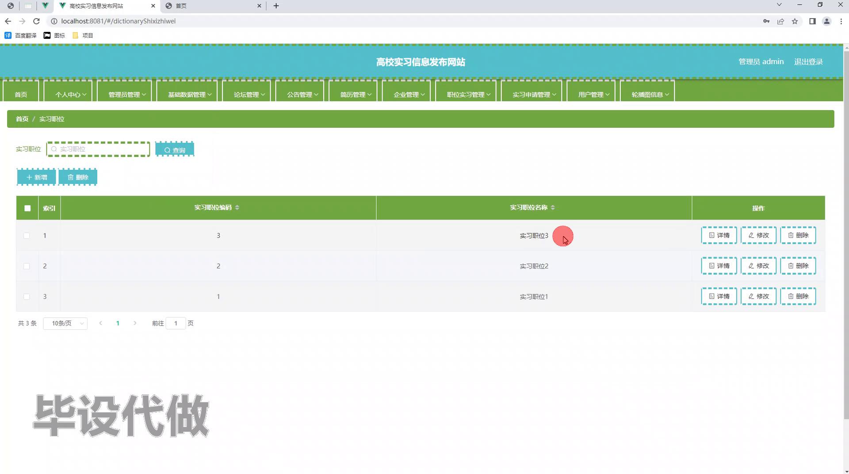Open 项目 bookmarks folder

tap(83, 35)
